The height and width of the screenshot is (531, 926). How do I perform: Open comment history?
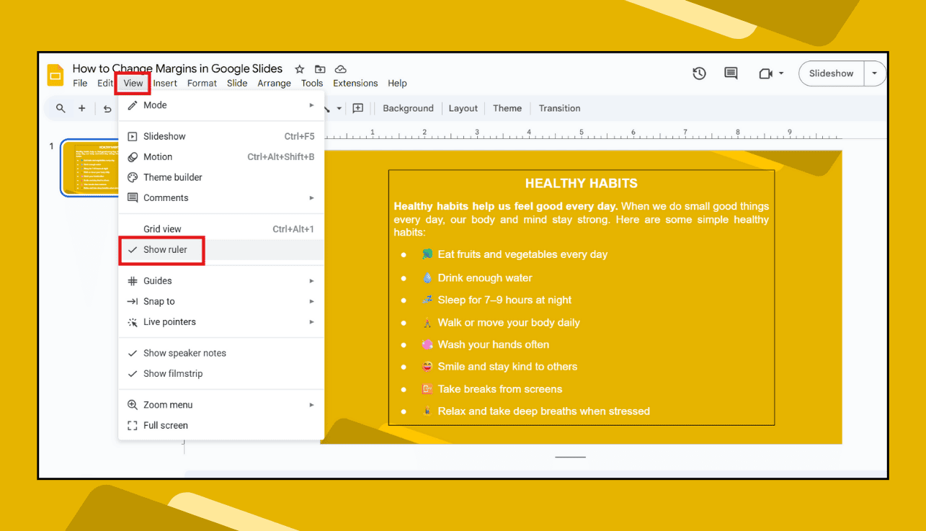tap(730, 73)
